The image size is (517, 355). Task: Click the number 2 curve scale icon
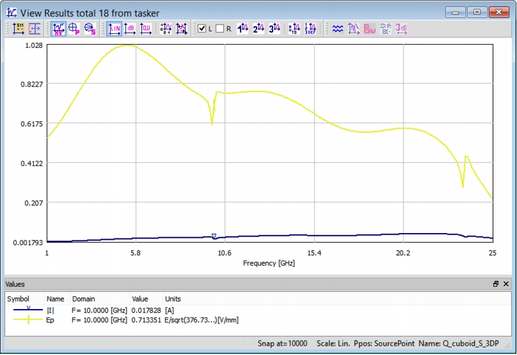(x=258, y=29)
